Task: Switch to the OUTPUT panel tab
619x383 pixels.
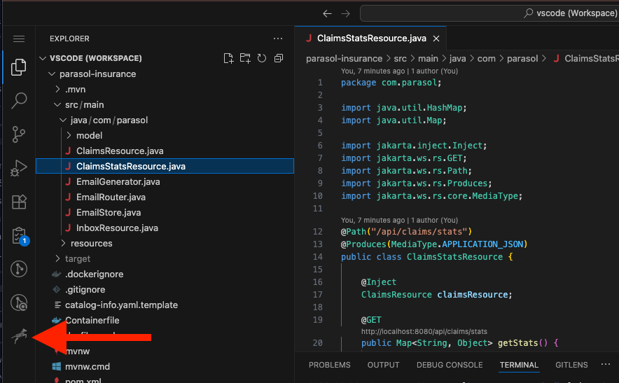Action: click(383, 365)
